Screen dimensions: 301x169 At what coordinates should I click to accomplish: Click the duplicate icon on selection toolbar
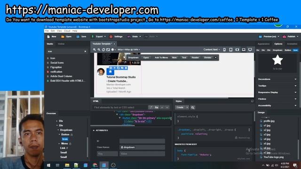pos(119,68)
